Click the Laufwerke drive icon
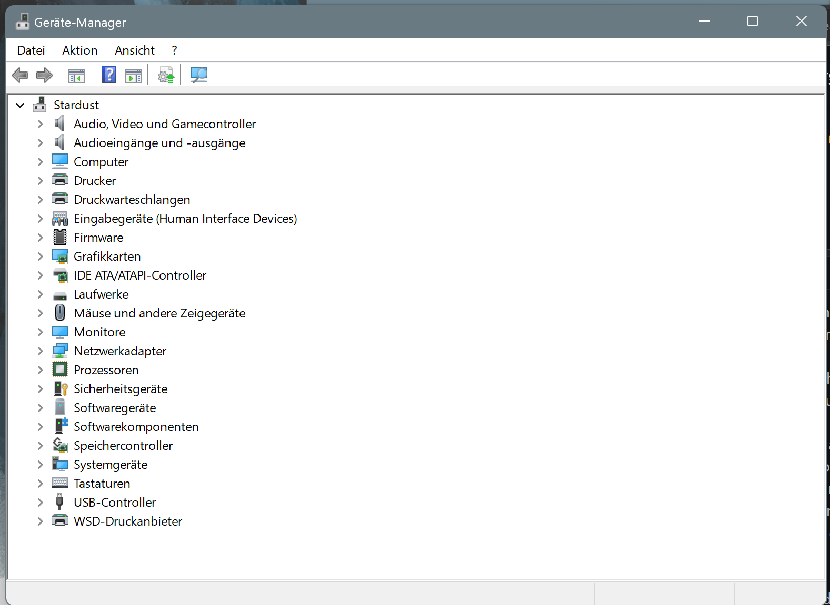This screenshot has width=830, height=605. [x=60, y=296]
